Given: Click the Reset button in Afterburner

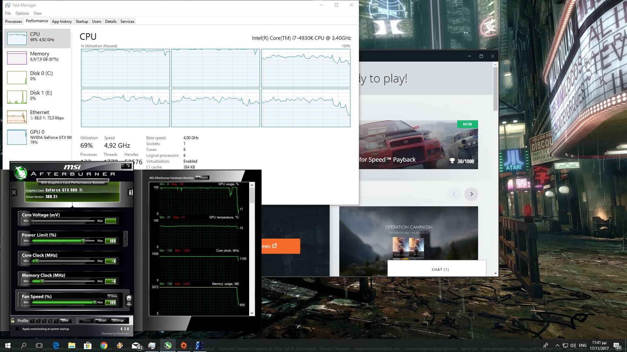Looking at the screenshot, I should tap(102, 320).
